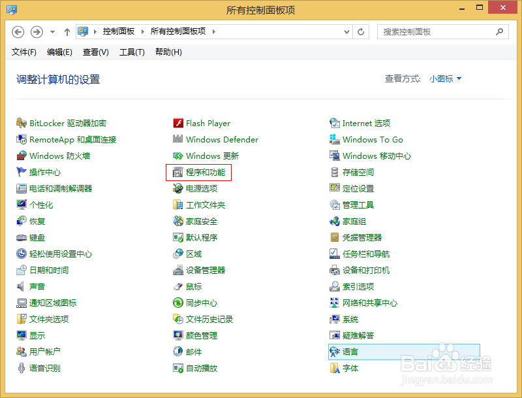Open the 语音识别 link
This screenshot has height=398, width=522.
pos(45,368)
